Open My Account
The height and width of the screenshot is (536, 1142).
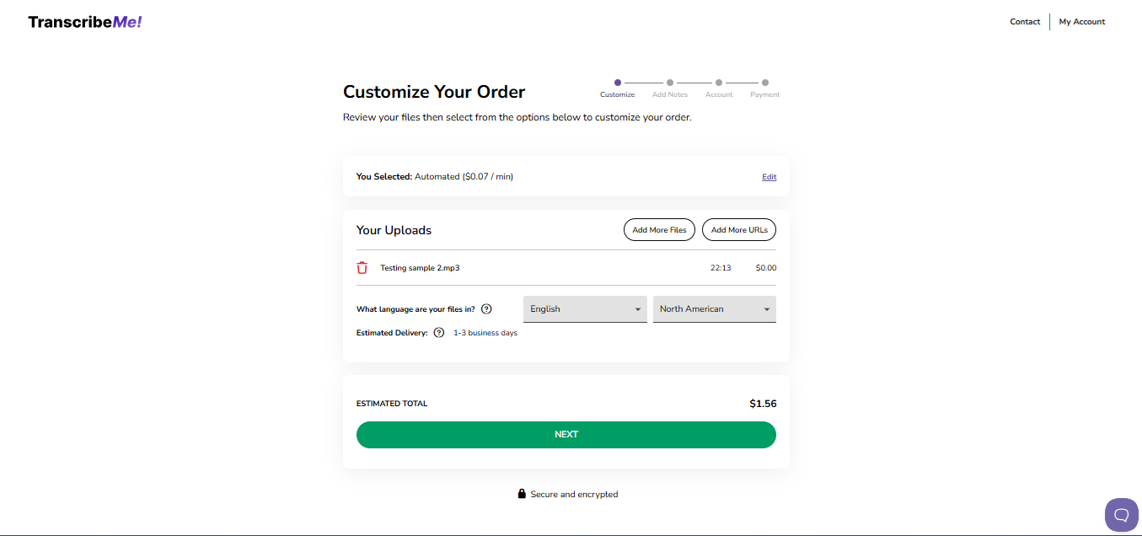(x=1081, y=21)
